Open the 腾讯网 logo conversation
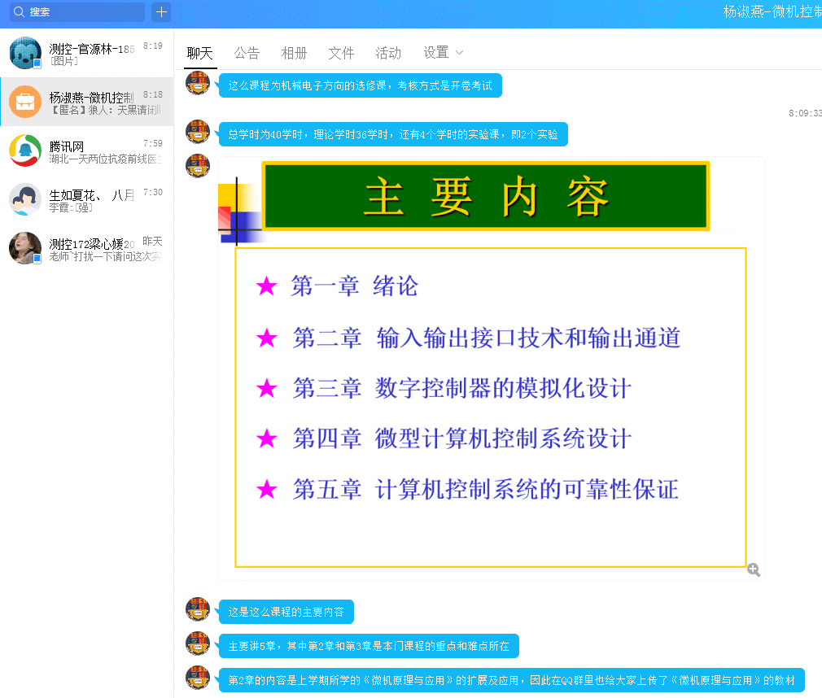The height and width of the screenshot is (698, 822). click(x=24, y=151)
